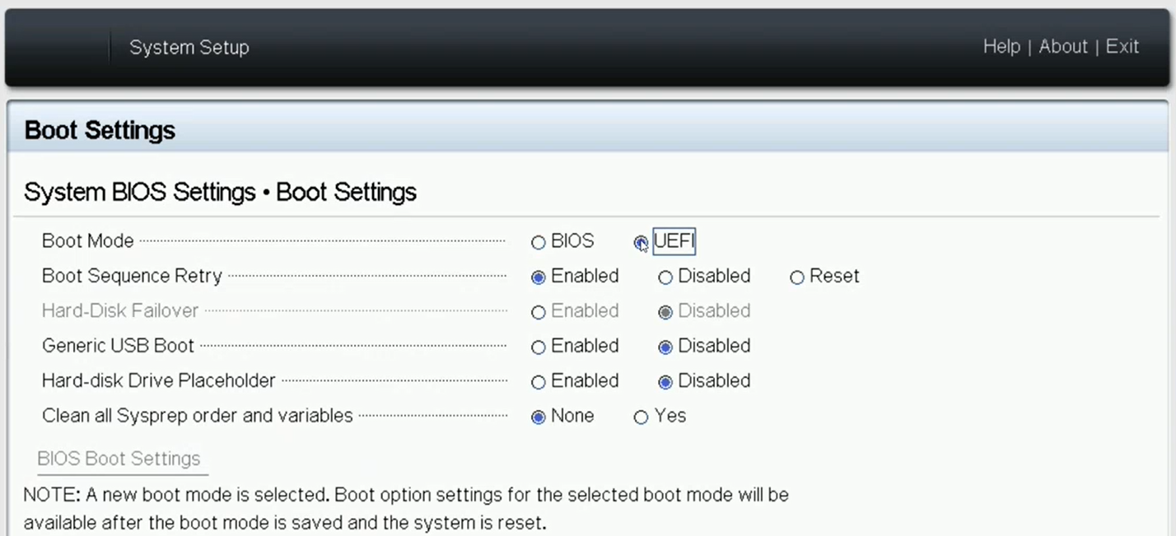Disable Generic USB Boot

(x=665, y=347)
